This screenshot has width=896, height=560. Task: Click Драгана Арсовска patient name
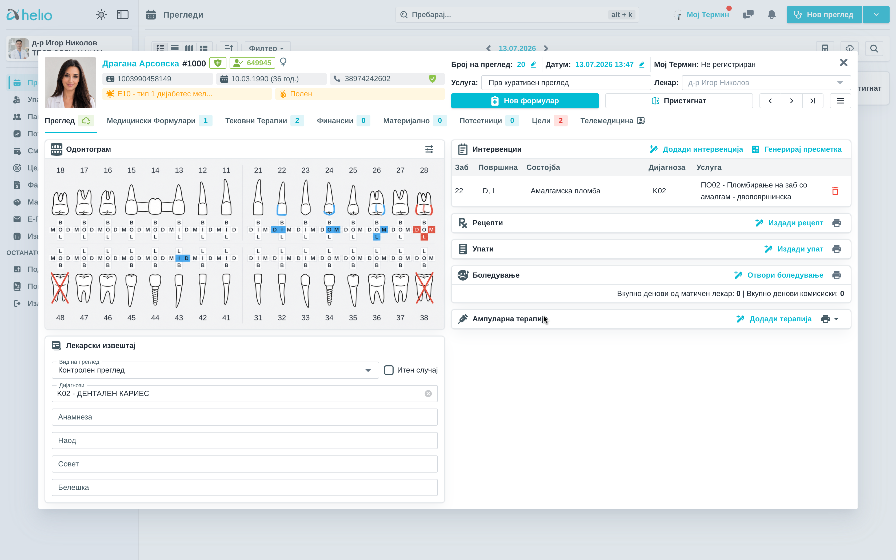(x=141, y=63)
